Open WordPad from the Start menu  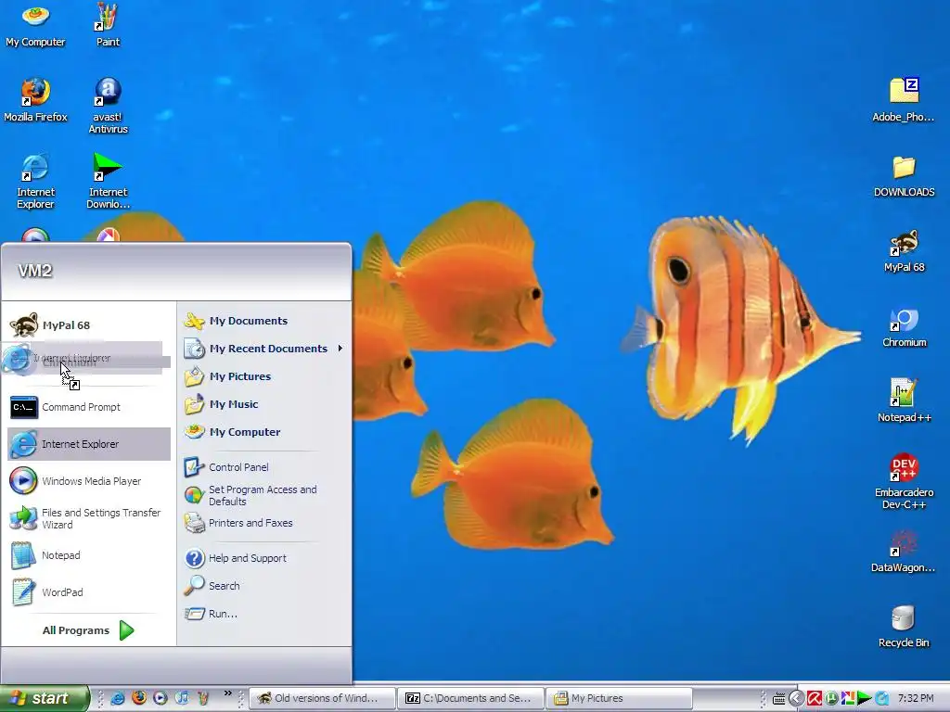tap(89, 592)
